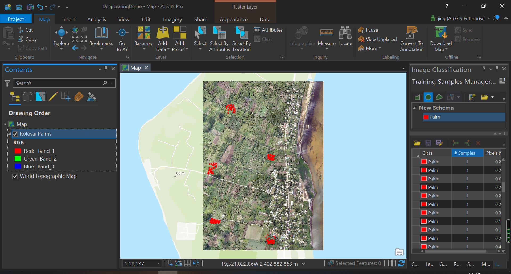Select the polygon training sample tool

pos(417,97)
